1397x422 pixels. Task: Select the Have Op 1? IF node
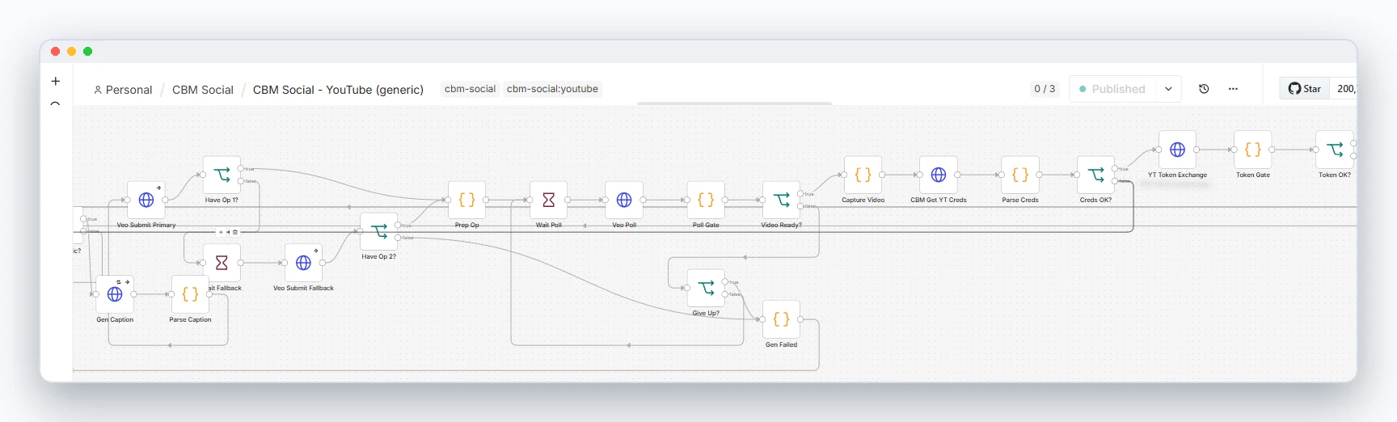[x=222, y=175]
